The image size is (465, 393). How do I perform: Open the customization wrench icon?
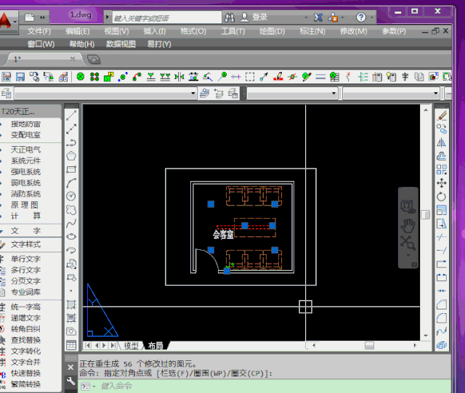70,380
